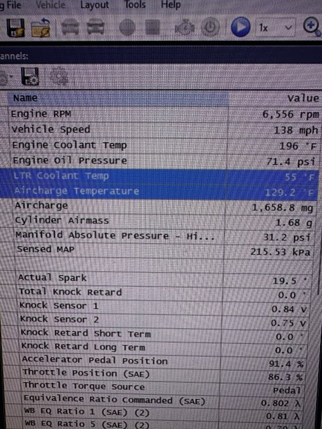Open log file folder icon
322x429 pixels.
tap(40, 28)
